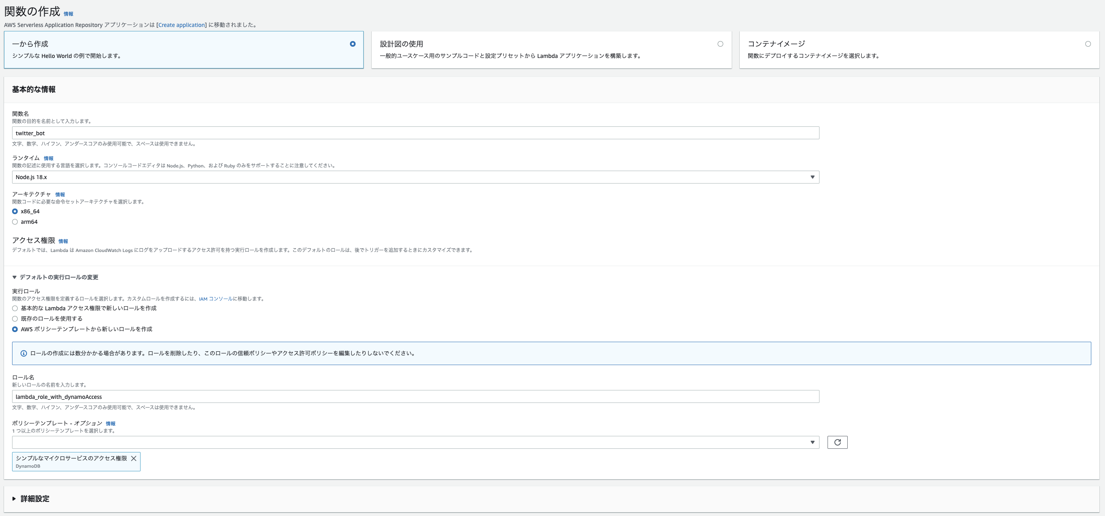Viewport: 1105px width, 516px height.
Task: Select the 設計図の使用 option card
Action: tap(551, 49)
